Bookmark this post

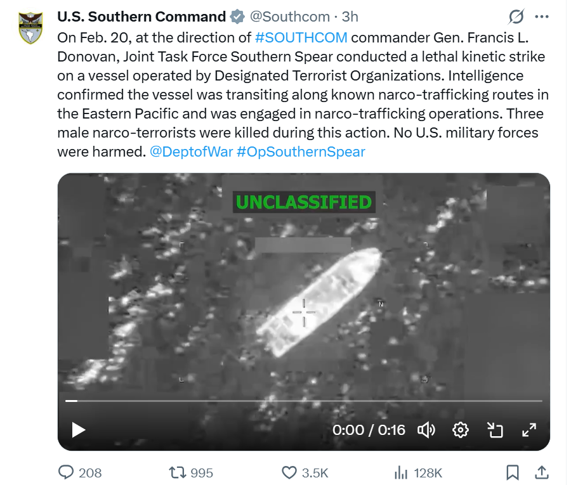[x=513, y=472]
